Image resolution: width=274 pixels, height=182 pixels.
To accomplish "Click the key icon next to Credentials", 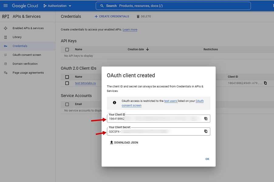I will click(5, 46).
